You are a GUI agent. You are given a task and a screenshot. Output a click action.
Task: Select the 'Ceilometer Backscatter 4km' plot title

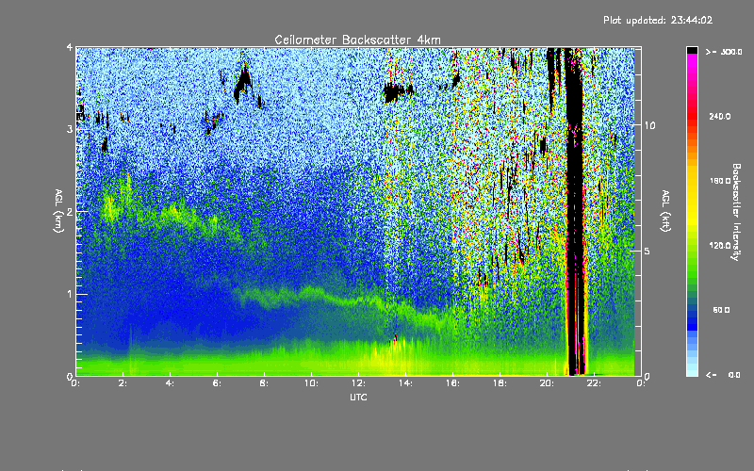pyautogui.click(x=357, y=40)
